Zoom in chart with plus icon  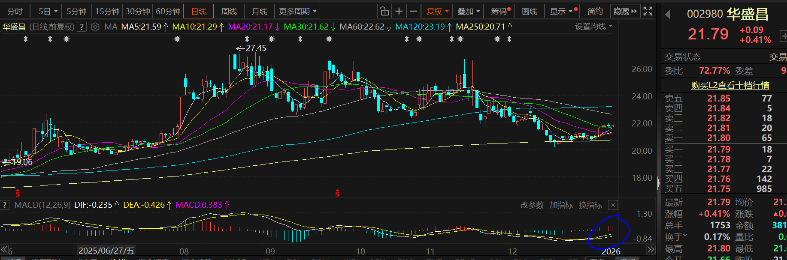click(x=399, y=11)
